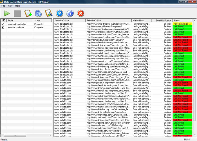
Task: Click the NUM indicator in status bar
Action: coord(187,139)
